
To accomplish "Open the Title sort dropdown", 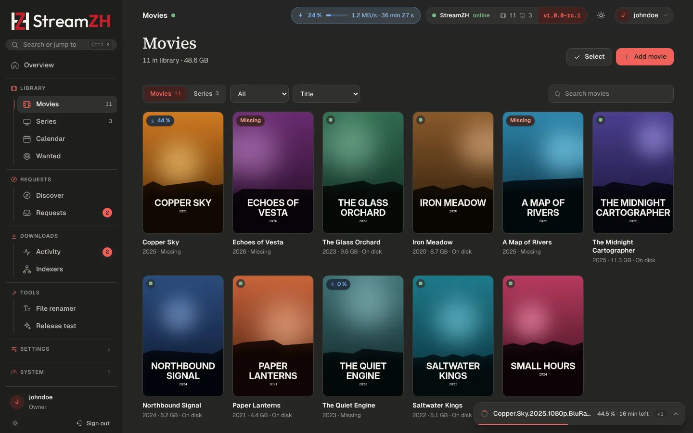I will coord(326,94).
